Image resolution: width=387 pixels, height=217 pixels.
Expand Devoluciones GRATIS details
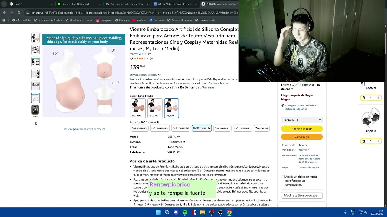coord(159,75)
